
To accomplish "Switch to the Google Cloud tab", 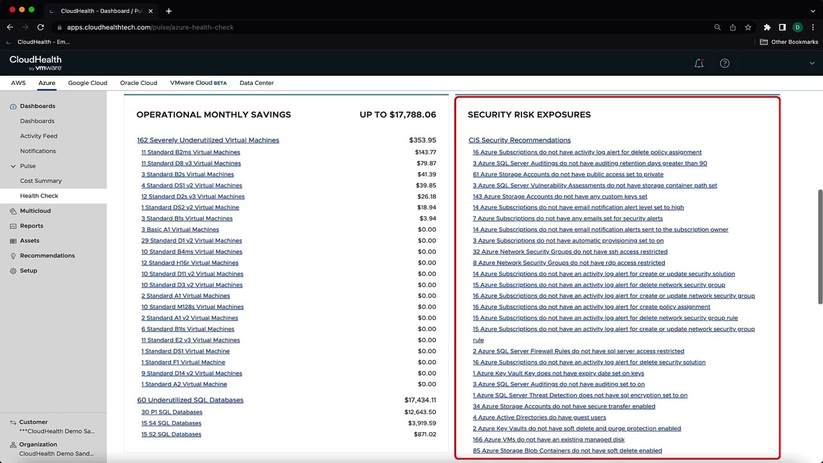I will [x=87, y=83].
